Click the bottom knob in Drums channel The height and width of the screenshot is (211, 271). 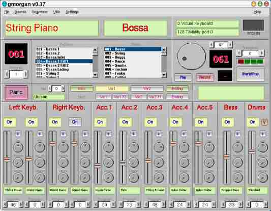pyautogui.click(x=263, y=177)
